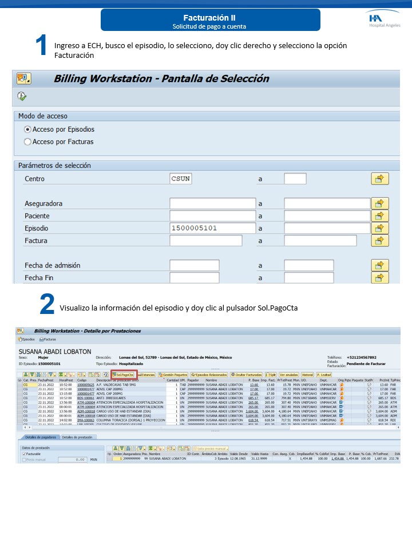Click the Execute clock icon in toolbar
This screenshot has width=412, height=550.
pyautogui.click(x=22, y=96)
